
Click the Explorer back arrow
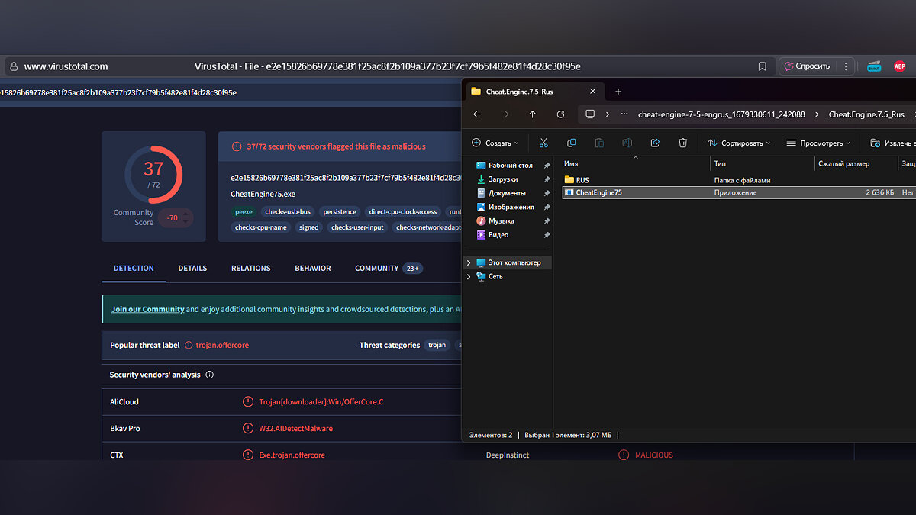tap(477, 114)
